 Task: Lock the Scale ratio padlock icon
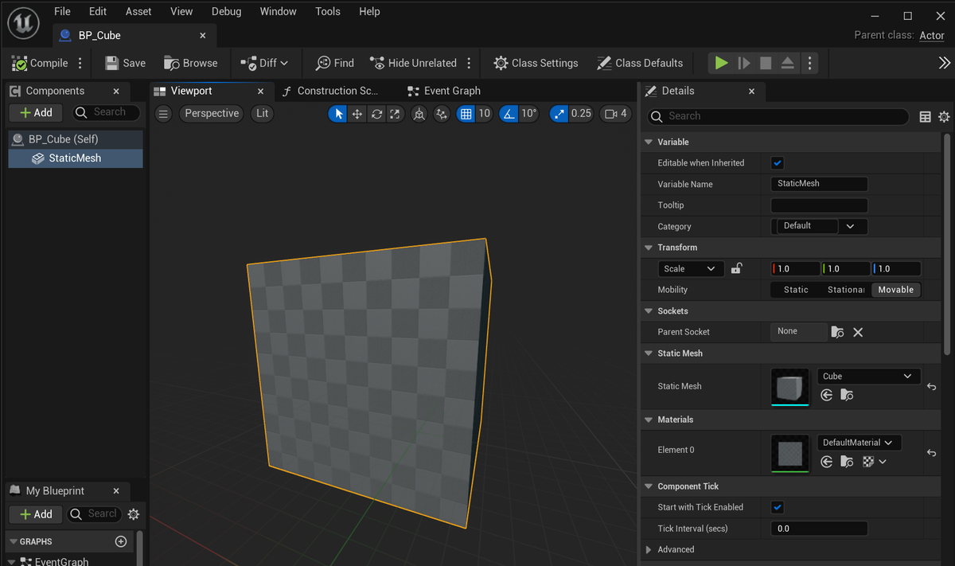[x=736, y=268]
